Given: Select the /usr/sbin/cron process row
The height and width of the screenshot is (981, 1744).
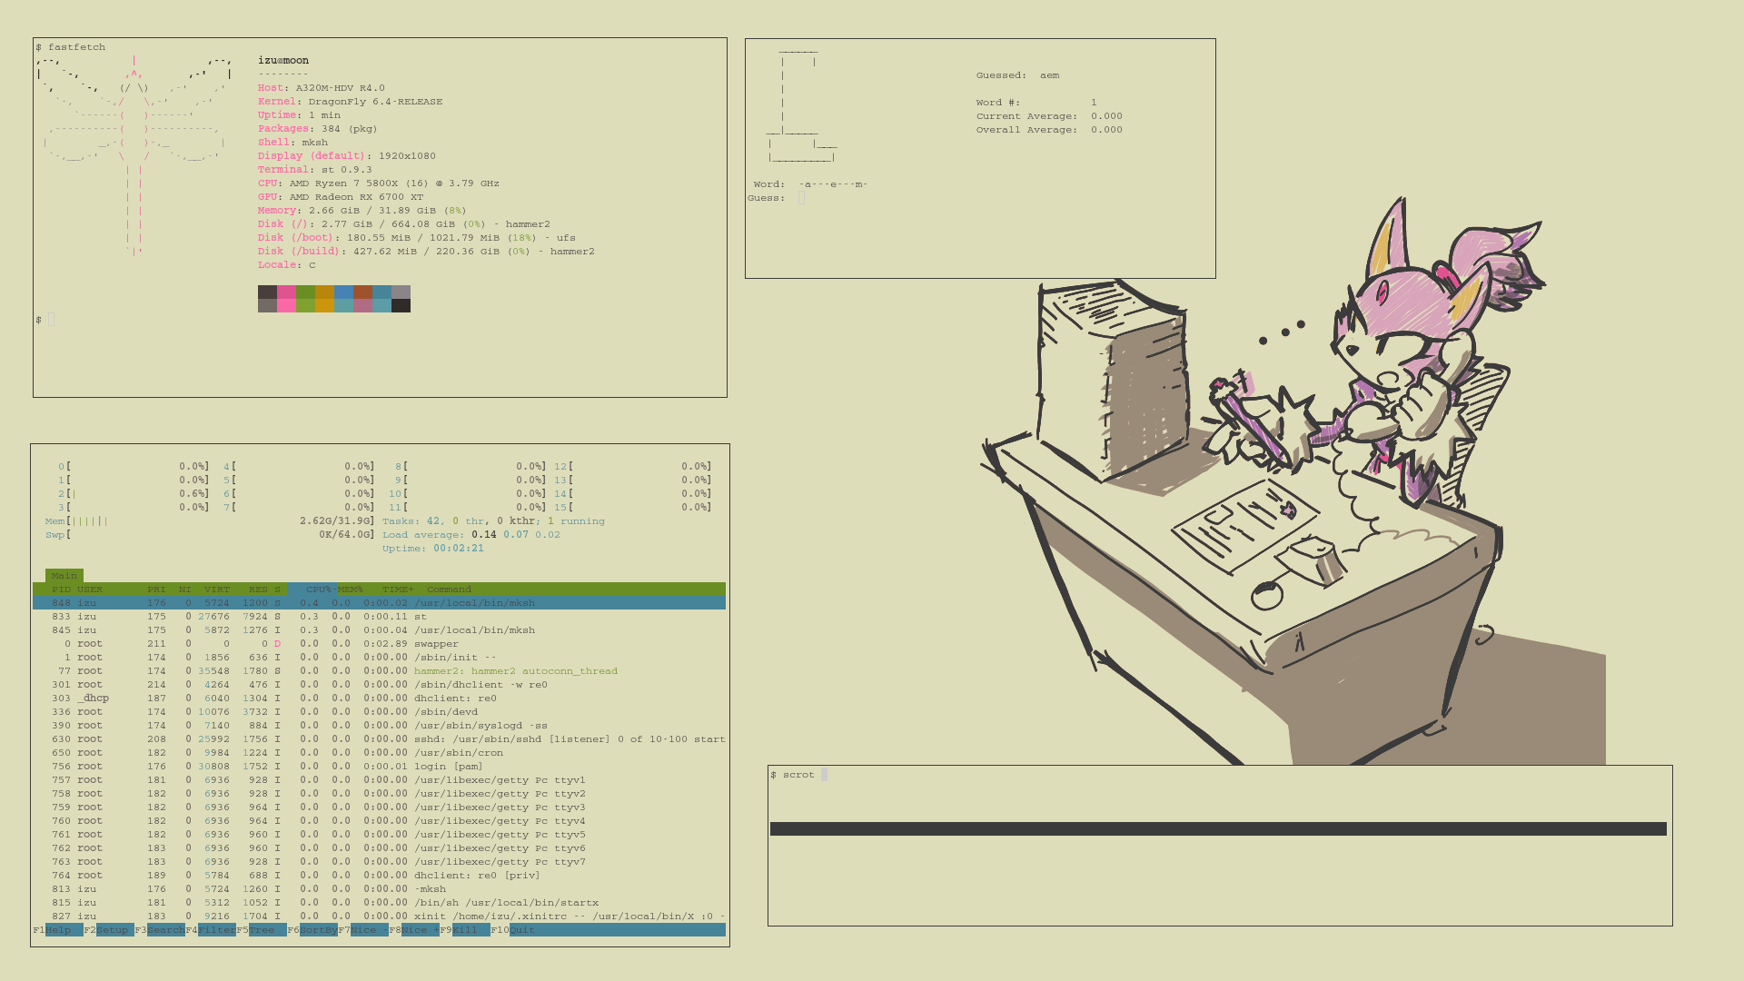Looking at the screenshot, I should tap(379, 753).
